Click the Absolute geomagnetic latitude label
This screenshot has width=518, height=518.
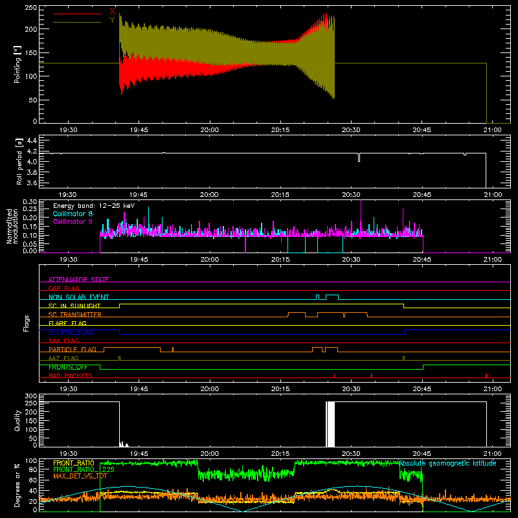[x=447, y=463]
